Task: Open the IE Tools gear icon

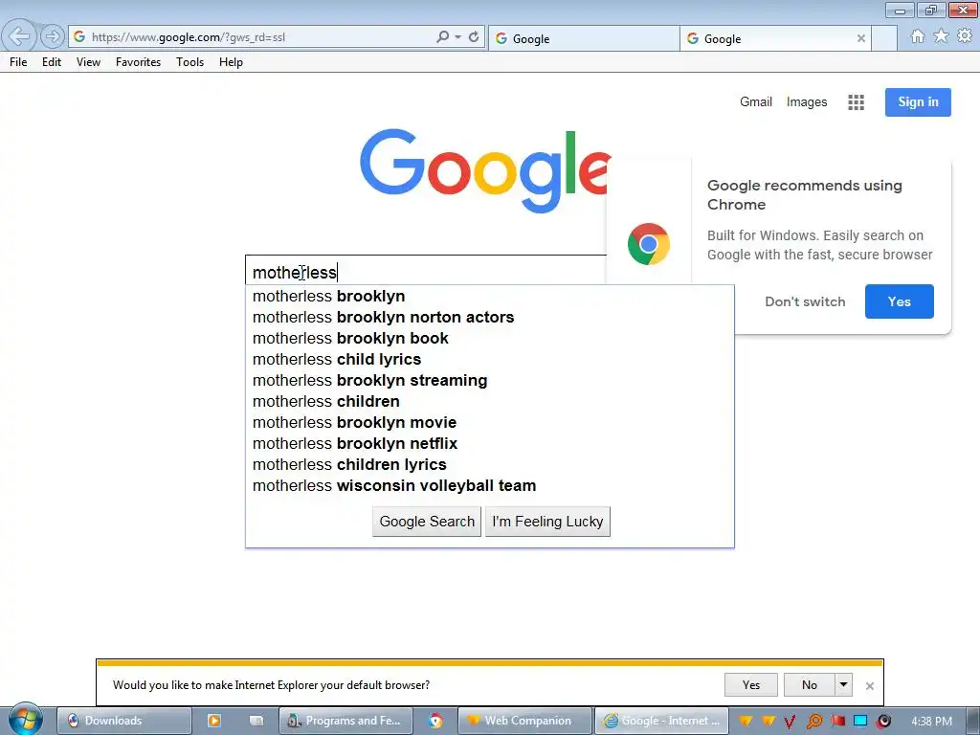Action: point(965,36)
